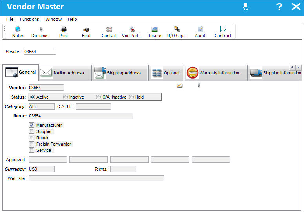304x212 pixels.
Task: Switch to the Shipping Address tab
Action: [120, 73]
